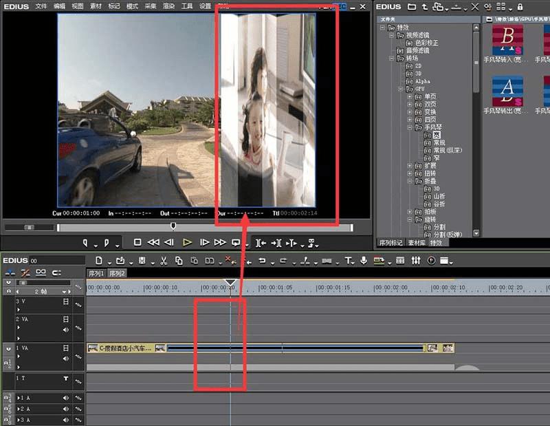Expand the 单页 folder in effects tree

(410, 96)
